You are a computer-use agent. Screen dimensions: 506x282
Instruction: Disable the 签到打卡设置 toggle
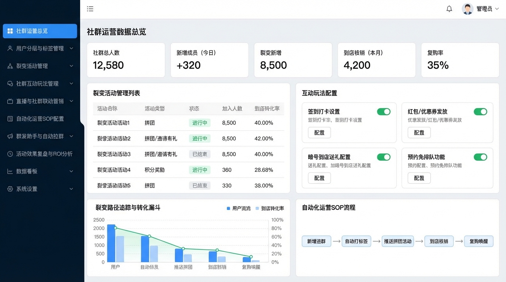(384, 112)
